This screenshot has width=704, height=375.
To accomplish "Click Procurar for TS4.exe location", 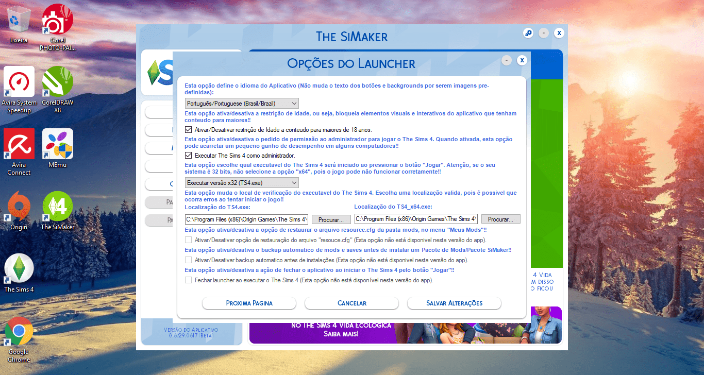I will coord(331,219).
